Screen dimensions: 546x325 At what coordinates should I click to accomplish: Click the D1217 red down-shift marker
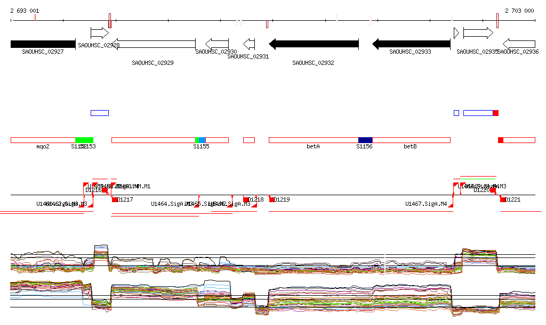click(x=115, y=199)
